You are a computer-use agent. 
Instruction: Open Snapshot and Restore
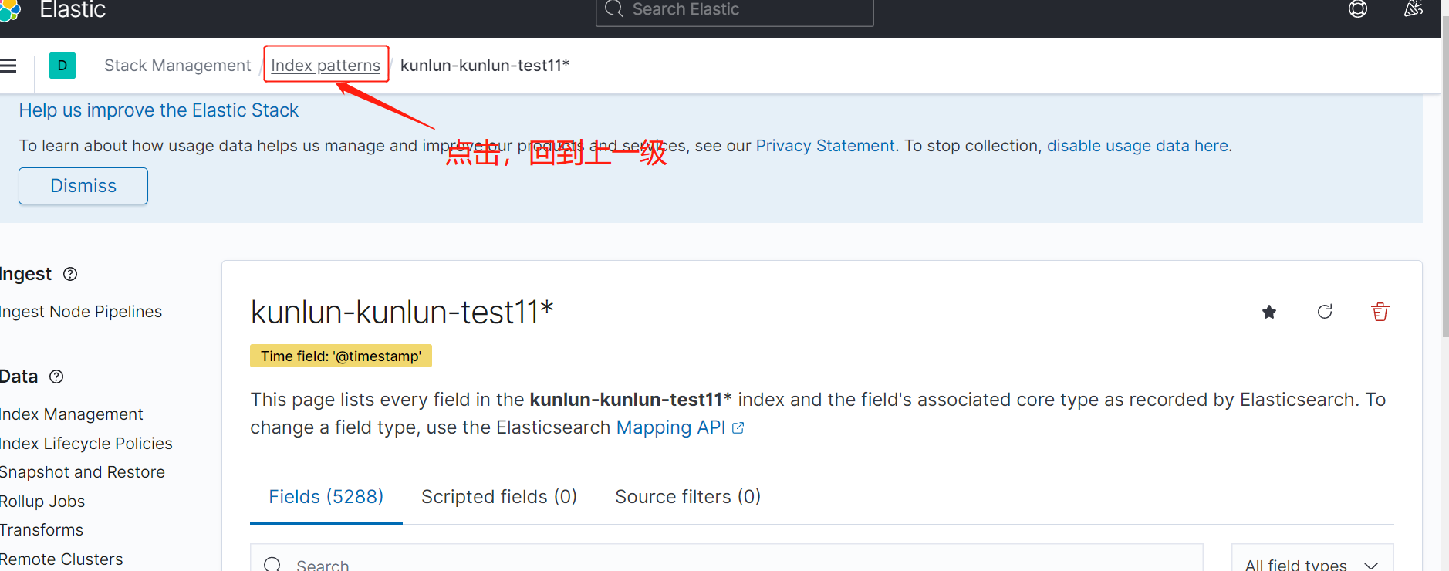(x=83, y=472)
